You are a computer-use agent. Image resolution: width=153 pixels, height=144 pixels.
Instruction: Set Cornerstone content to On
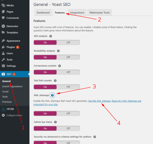(x=45, y=72)
